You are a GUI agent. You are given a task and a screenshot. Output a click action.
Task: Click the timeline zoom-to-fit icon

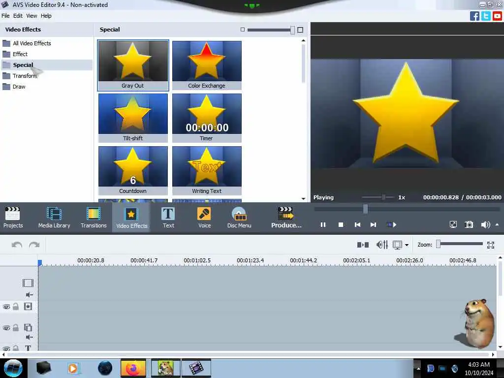coord(491,245)
